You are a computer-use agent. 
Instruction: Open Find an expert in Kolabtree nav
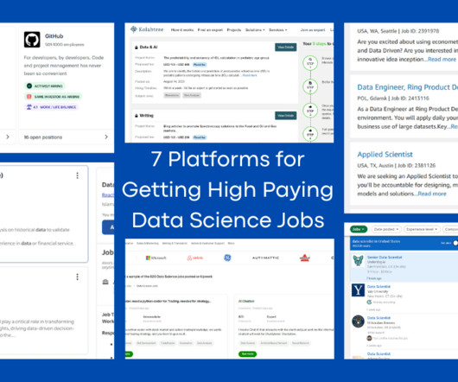click(210, 30)
